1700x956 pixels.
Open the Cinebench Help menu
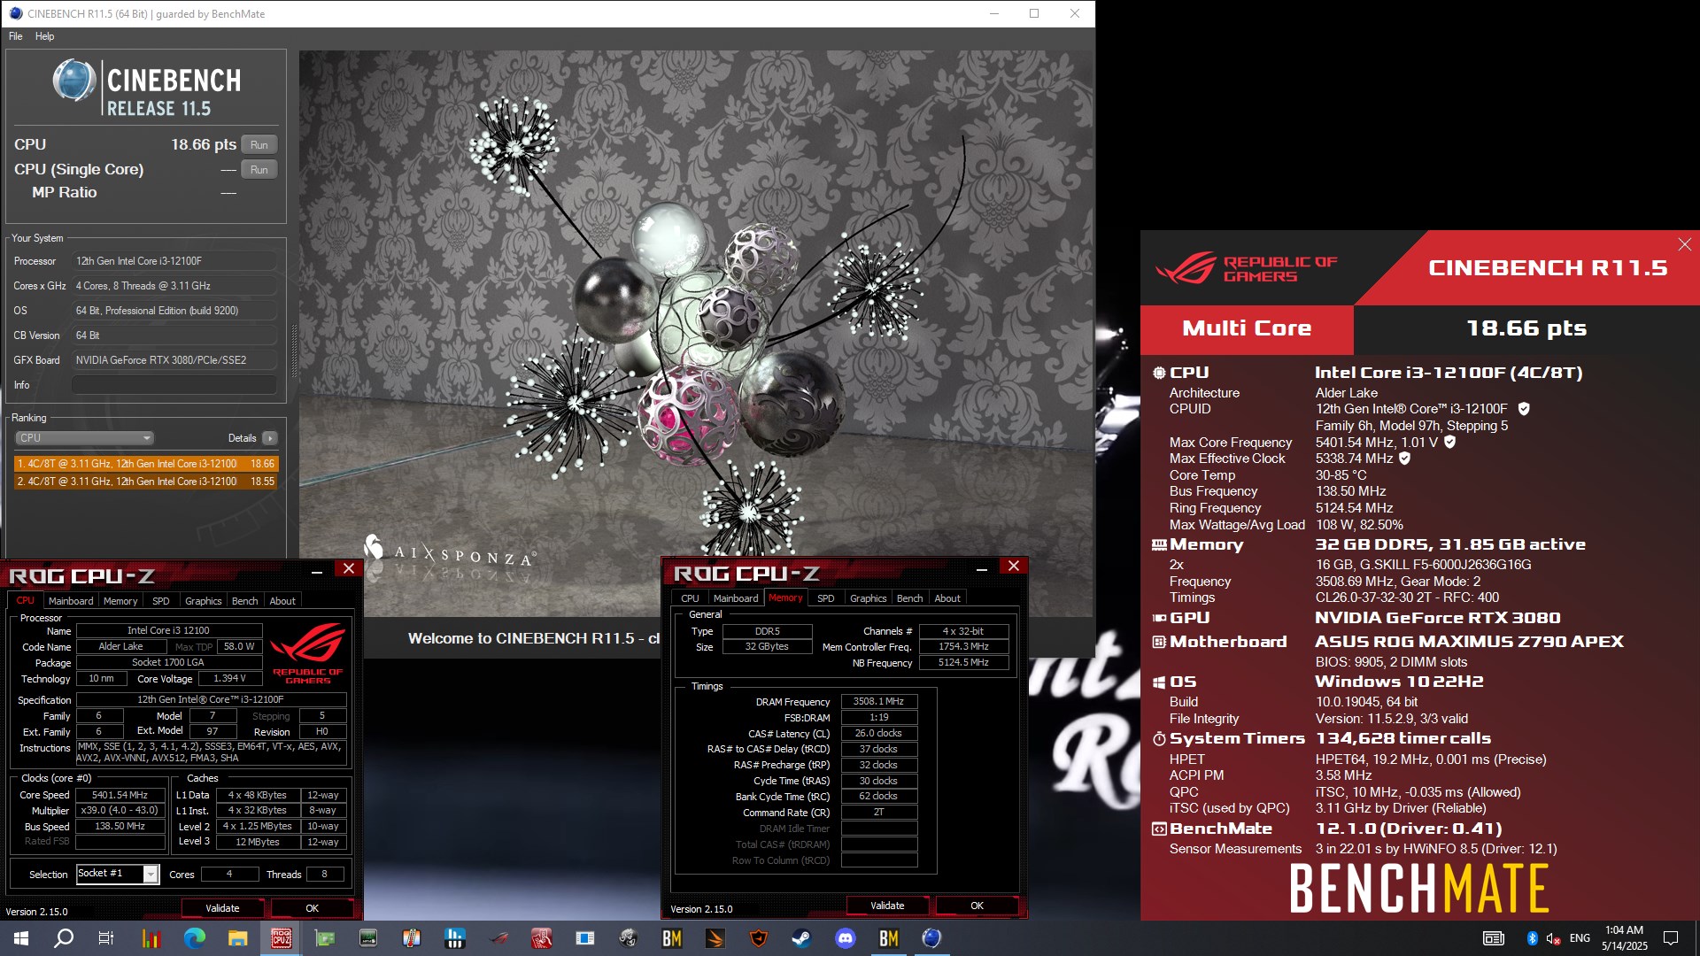45,36
